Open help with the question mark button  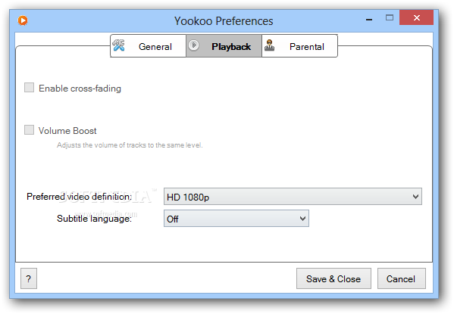[29, 278]
